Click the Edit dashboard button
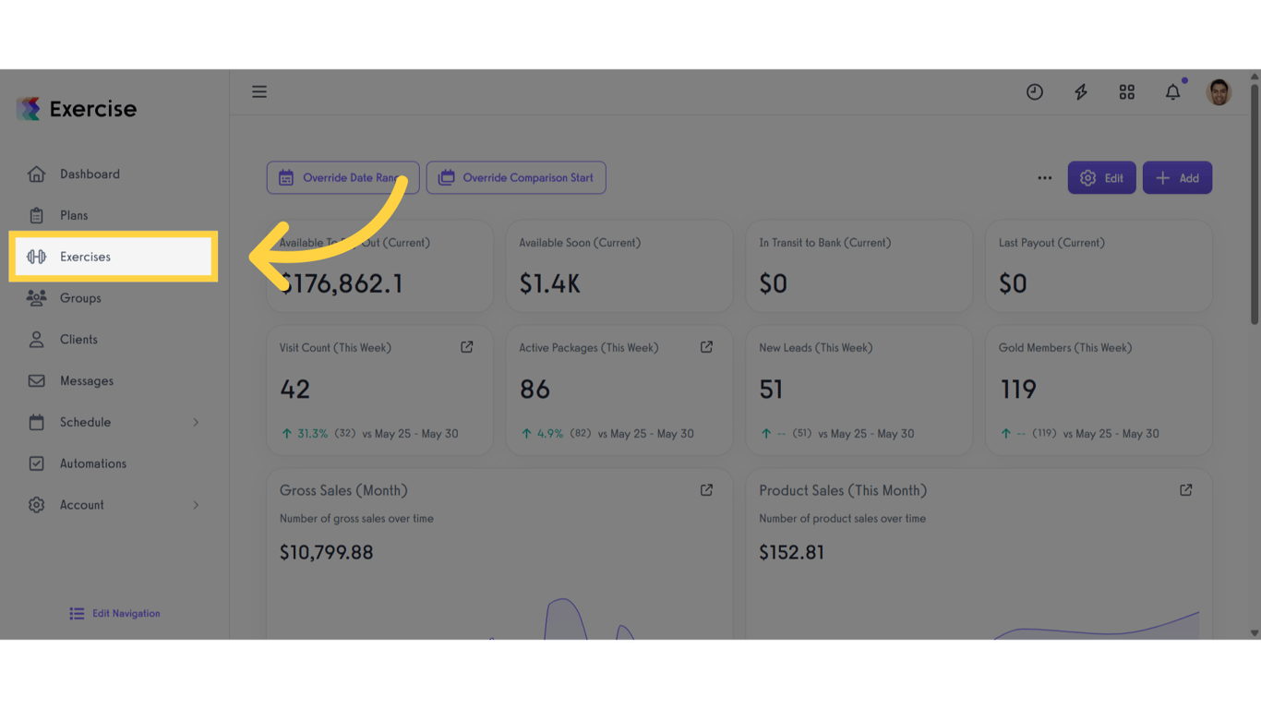Screen dimensions: 1261x709 (1101, 178)
